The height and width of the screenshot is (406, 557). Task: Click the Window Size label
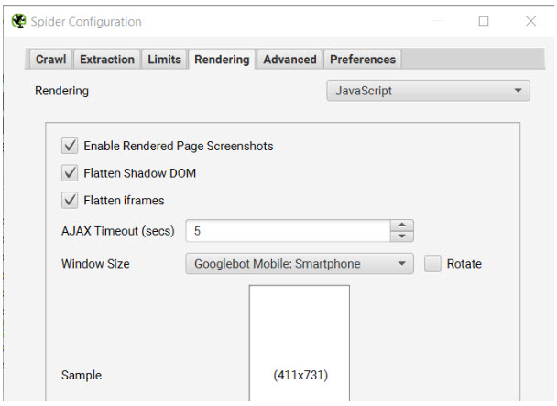pyautogui.click(x=95, y=264)
